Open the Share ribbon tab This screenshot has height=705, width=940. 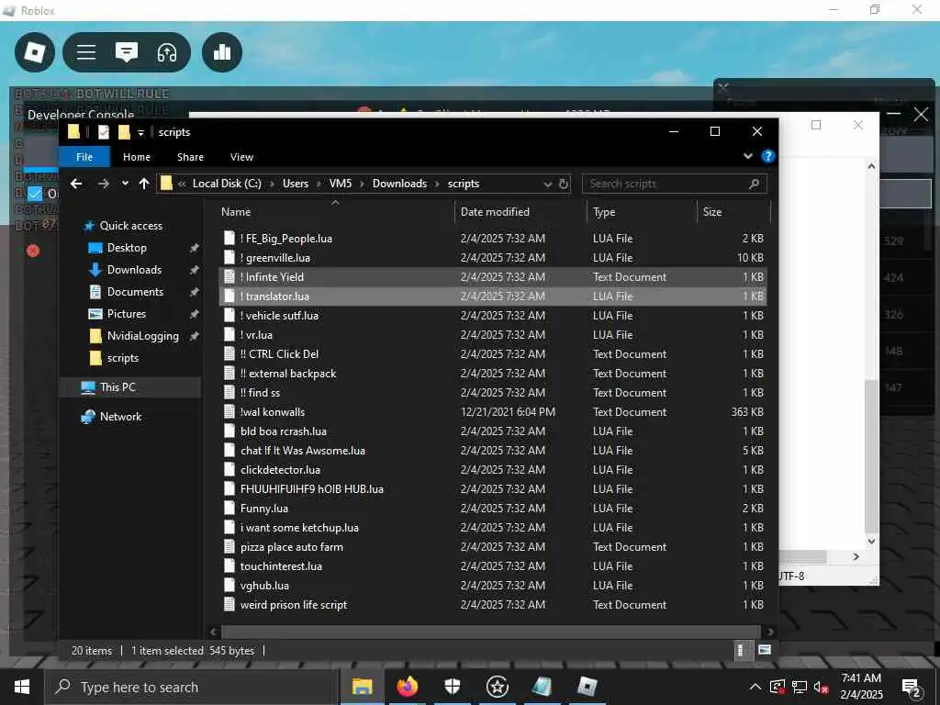tap(190, 156)
